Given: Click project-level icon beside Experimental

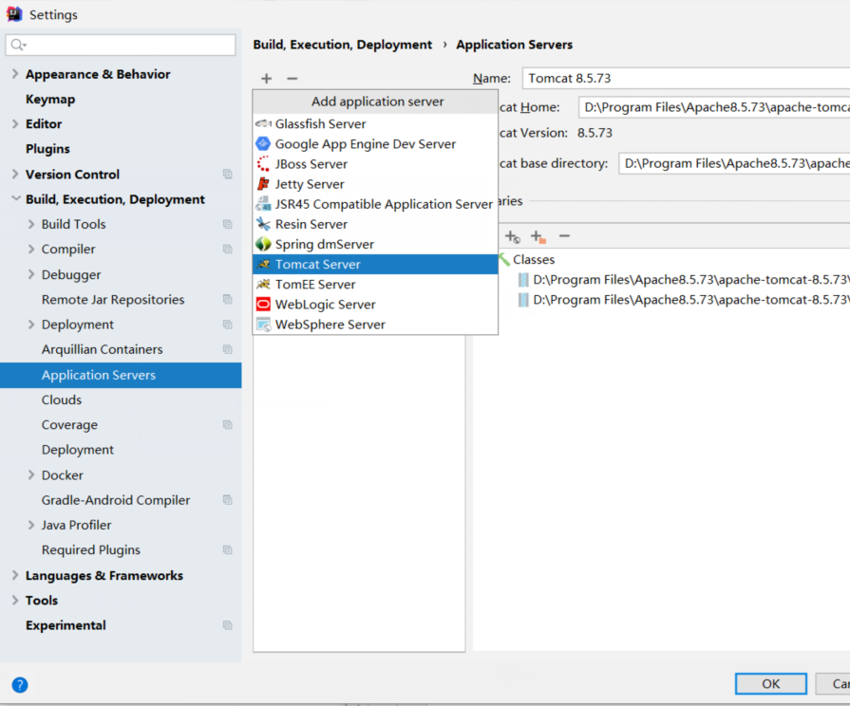Looking at the screenshot, I should point(228,625).
